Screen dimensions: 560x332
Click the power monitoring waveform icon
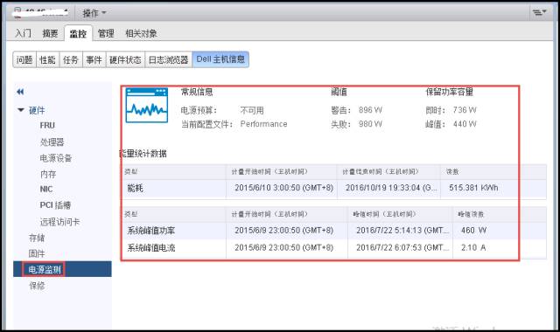(x=147, y=105)
